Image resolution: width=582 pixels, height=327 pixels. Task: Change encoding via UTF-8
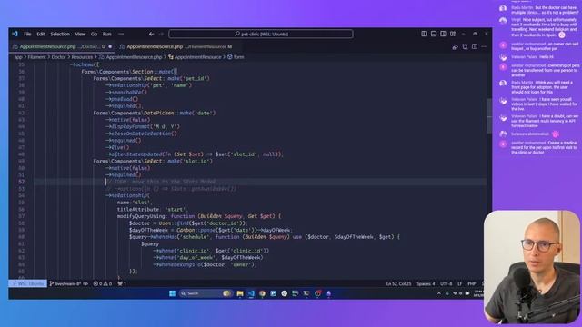447,283
